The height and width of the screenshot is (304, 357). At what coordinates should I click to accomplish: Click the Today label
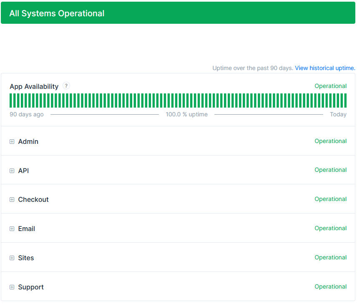pos(338,114)
